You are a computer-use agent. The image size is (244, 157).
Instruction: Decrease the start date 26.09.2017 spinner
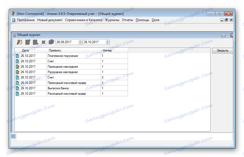coord(80,43)
